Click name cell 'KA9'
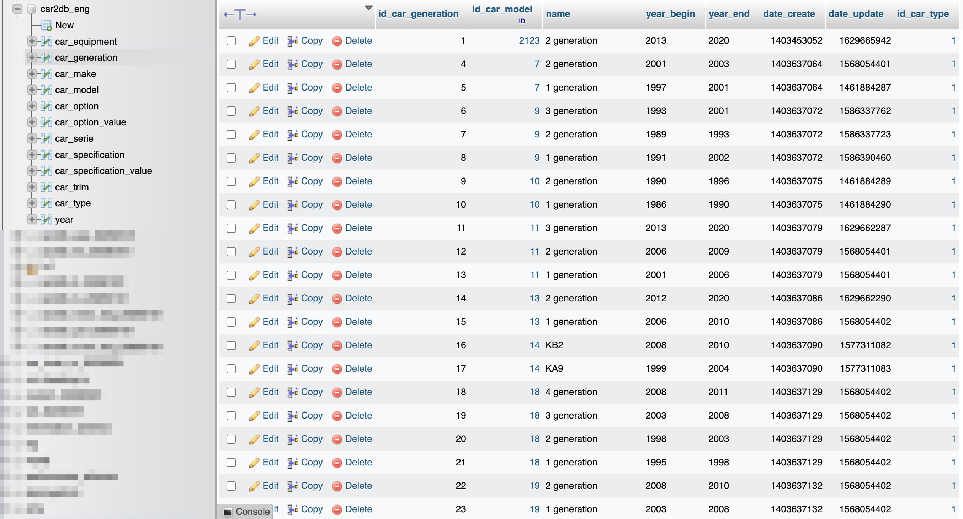Screen dimensions: 963x519 point(554,369)
